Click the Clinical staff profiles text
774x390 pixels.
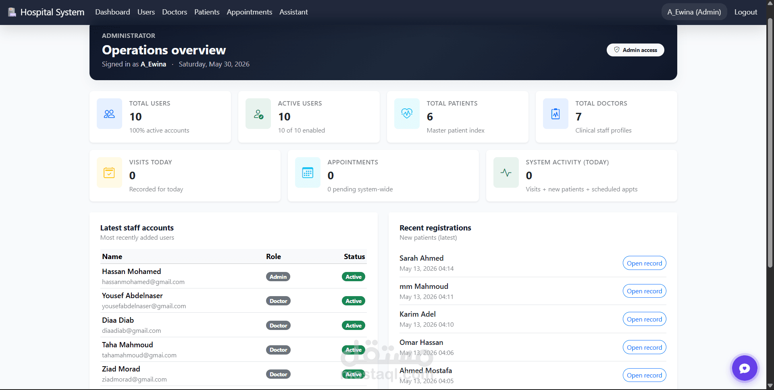603,131
